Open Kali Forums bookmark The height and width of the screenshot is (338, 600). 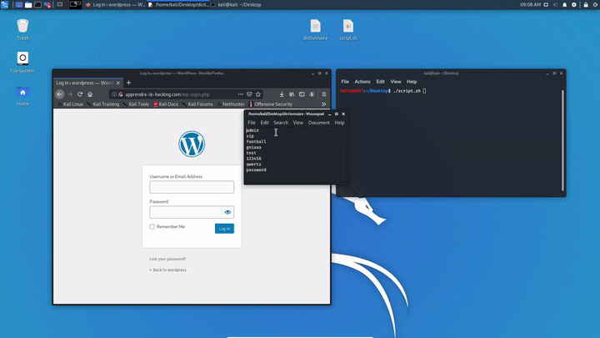[197, 104]
